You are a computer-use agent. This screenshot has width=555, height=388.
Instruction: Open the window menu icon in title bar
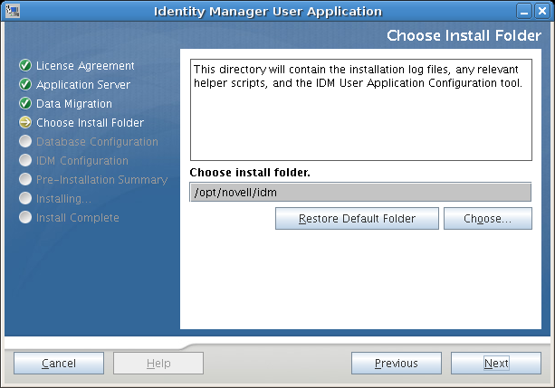[x=13, y=11]
